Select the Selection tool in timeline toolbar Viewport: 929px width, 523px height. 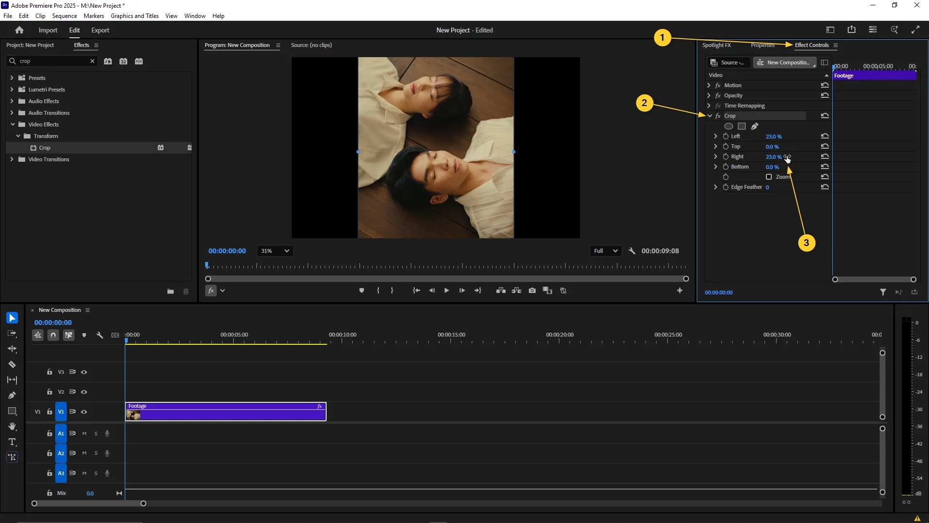click(x=12, y=318)
